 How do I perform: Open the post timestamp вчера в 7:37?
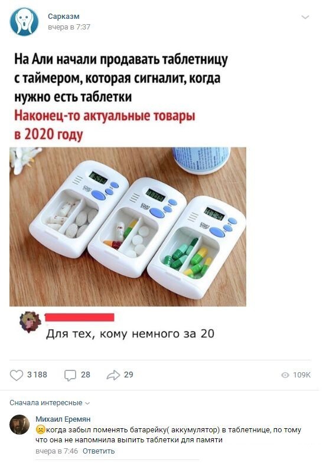click(x=69, y=27)
